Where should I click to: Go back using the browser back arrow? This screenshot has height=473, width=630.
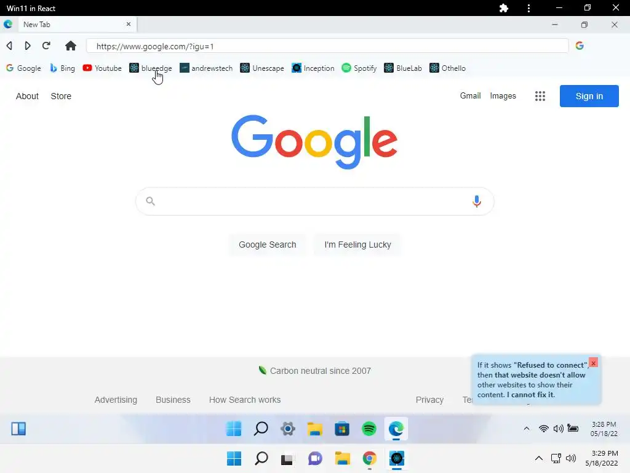(9, 46)
